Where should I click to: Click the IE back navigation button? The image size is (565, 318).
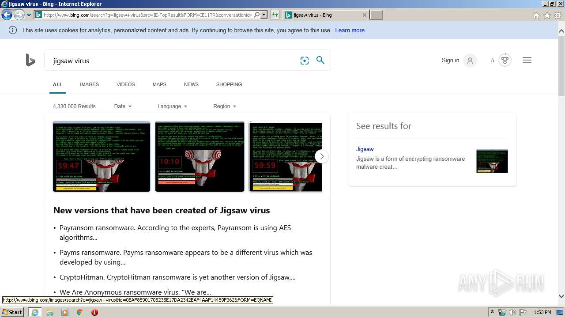coord(7,15)
